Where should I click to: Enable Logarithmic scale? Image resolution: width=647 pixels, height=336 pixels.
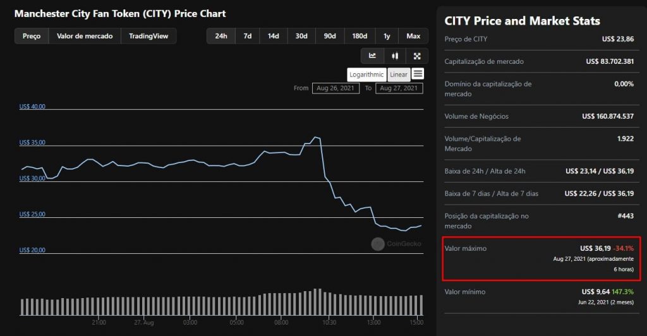click(x=366, y=75)
